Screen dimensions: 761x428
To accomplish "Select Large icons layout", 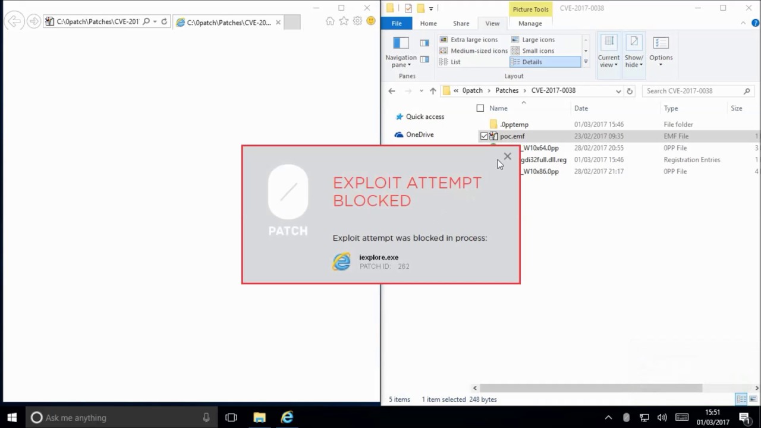I will (537, 40).
